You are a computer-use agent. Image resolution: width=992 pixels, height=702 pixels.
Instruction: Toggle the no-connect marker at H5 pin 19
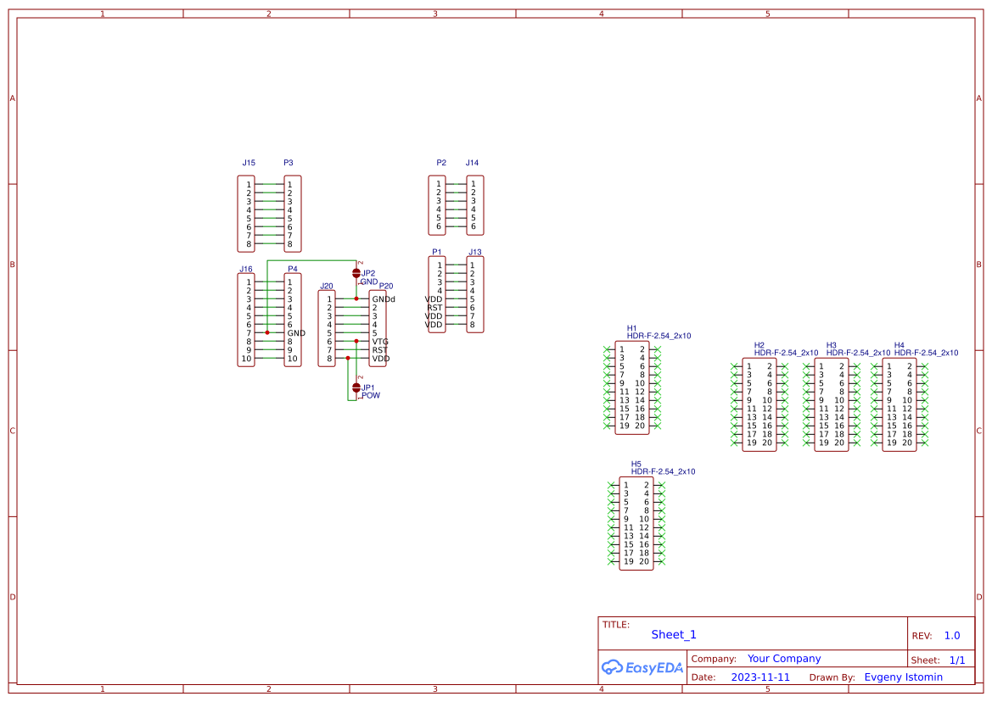[x=613, y=560]
